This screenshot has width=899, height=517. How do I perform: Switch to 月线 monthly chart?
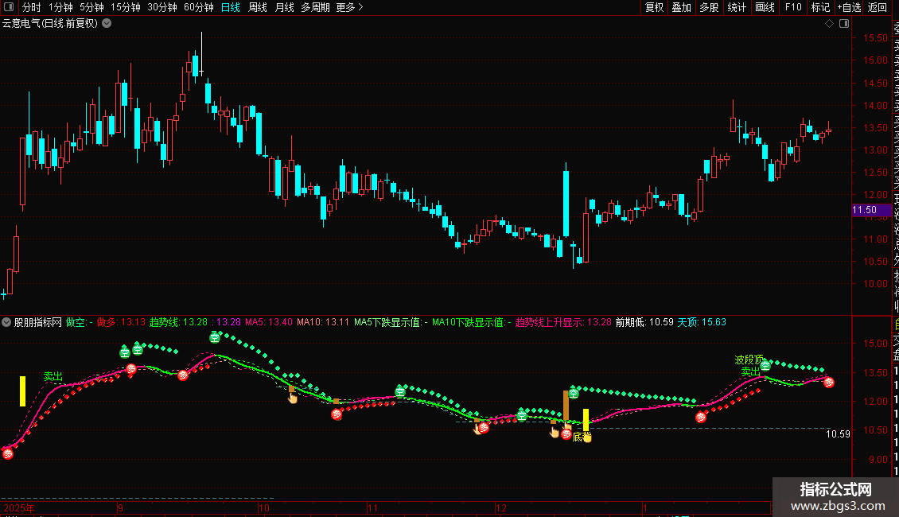284,7
